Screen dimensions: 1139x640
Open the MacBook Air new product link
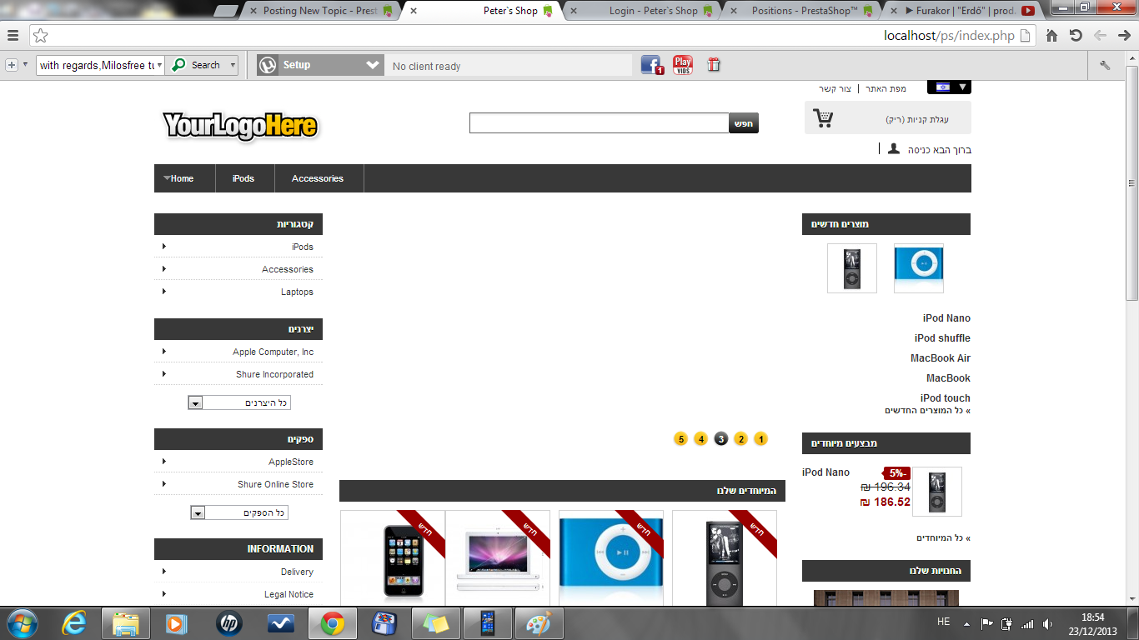pyautogui.click(x=941, y=358)
